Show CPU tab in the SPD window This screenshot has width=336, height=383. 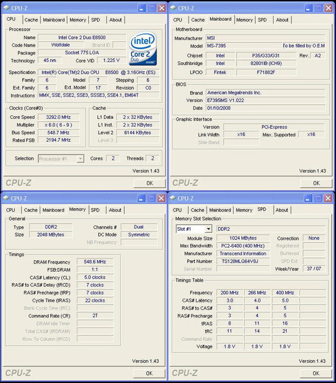pos(177,210)
